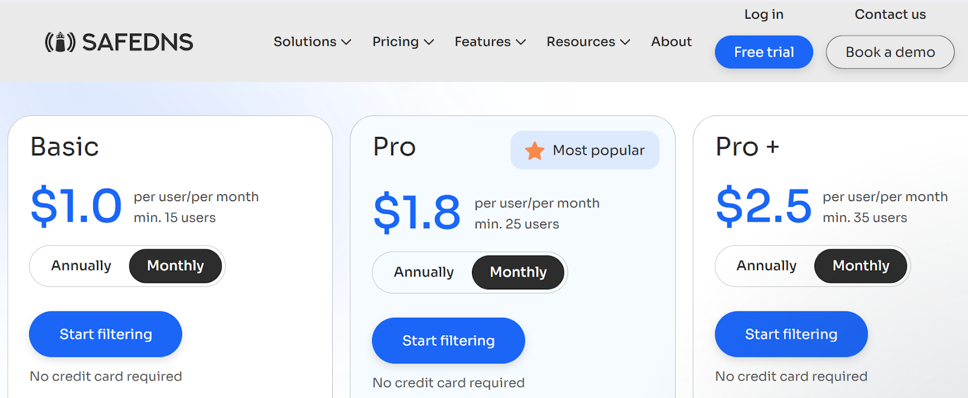Go to the About page
968x398 pixels.
coord(671,42)
